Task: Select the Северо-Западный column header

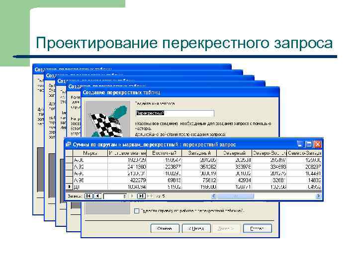Action: (x=304, y=153)
